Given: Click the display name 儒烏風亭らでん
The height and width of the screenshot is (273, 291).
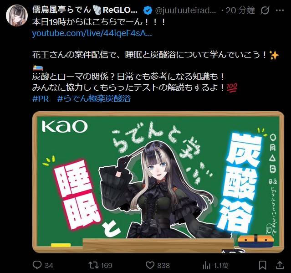Looking at the screenshot, I should (61, 10).
